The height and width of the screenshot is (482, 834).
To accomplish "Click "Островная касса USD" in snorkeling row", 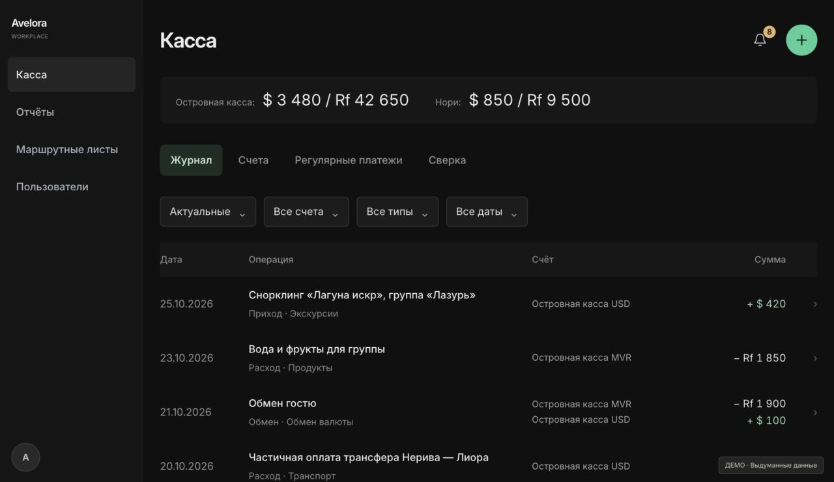I will [x=581, y=304].
